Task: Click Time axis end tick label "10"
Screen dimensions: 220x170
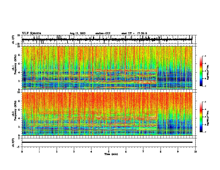Action: 195,152
